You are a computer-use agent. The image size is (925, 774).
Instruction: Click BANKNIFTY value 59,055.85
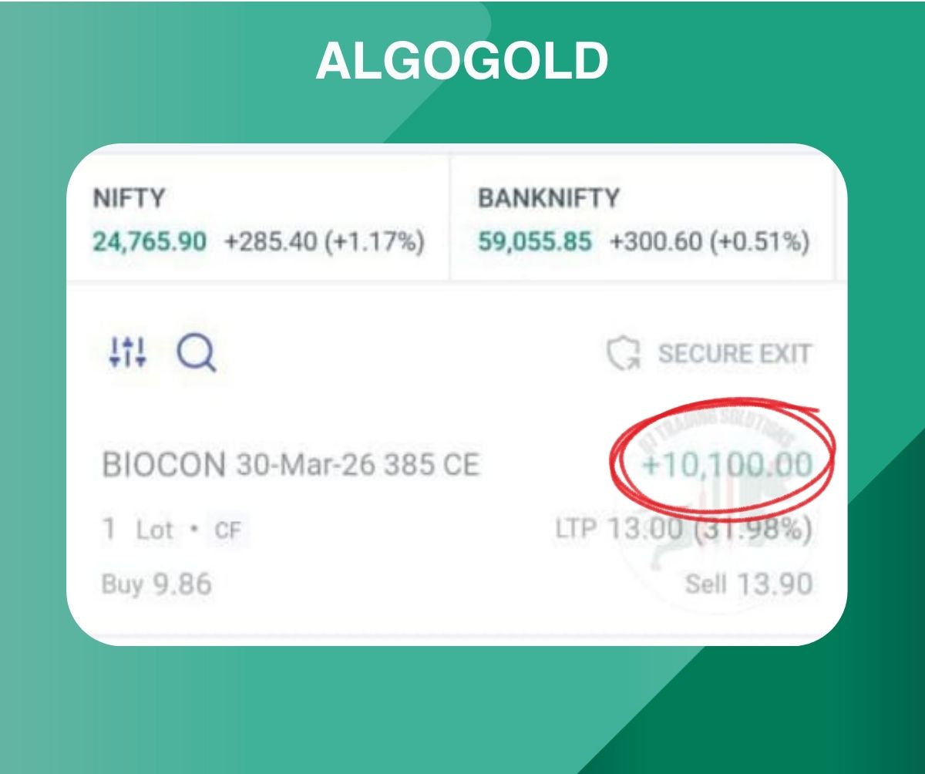pos(535,242)
